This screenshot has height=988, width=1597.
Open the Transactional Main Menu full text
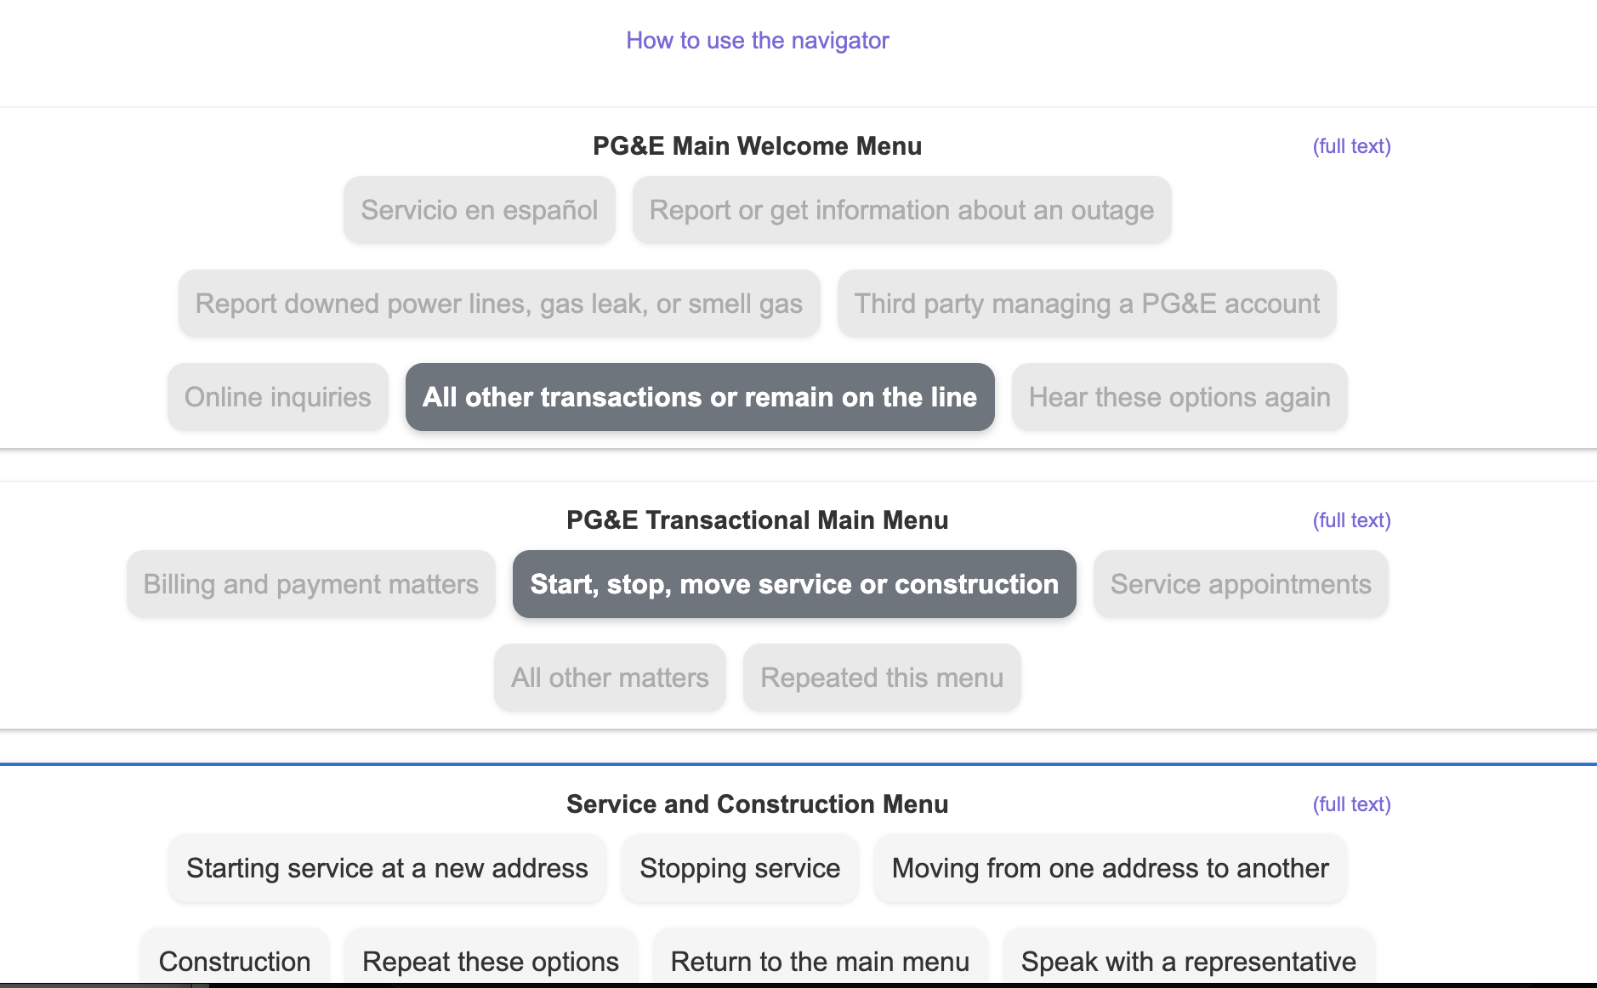[x=1351, y=520]
